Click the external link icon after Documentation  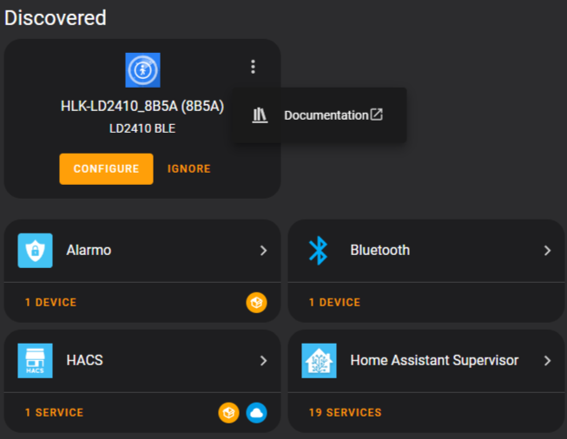[x=377, y=115]
